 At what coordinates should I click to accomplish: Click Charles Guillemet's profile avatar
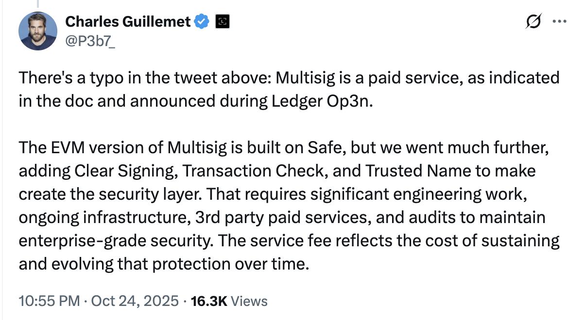click(x=37, y=31)
